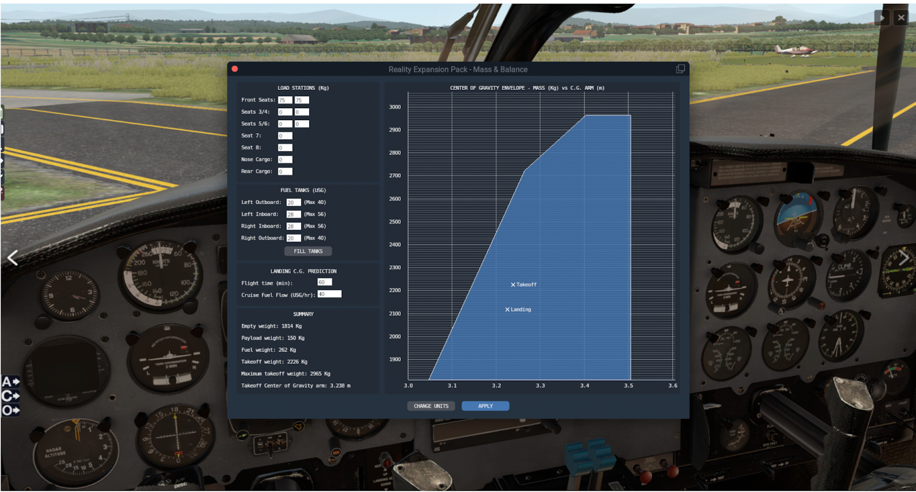This screenshot has height=492, width=916.
Task: Select the second Front Seats weight field
Action: point(302,100)
